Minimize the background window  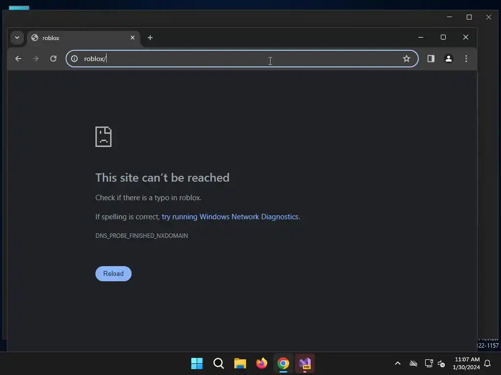(x=450, y=17)
